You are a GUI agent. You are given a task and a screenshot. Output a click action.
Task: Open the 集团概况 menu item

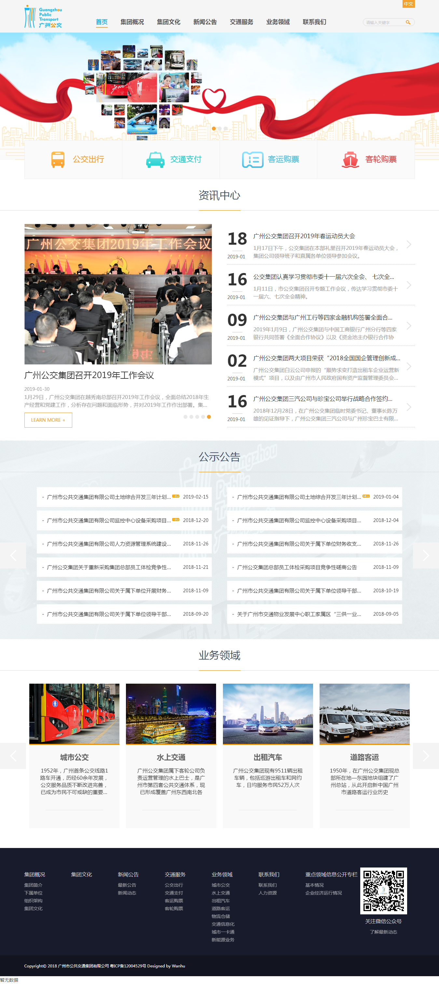pyautogui.click(x=132, y=22)
